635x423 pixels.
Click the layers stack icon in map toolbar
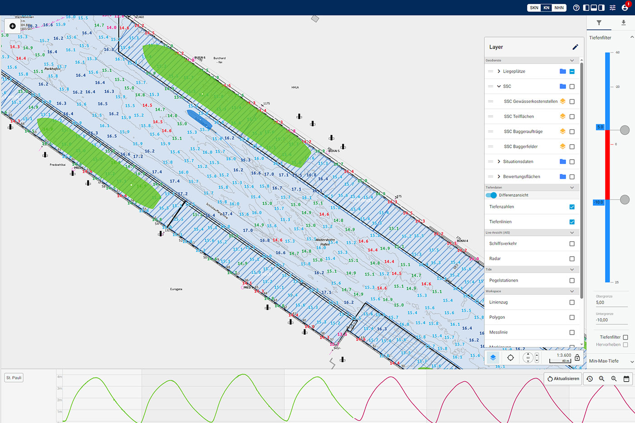[493, 358]
